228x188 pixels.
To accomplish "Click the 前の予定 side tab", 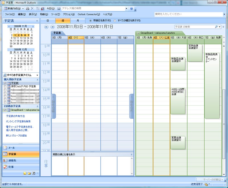I will point(53,106).
